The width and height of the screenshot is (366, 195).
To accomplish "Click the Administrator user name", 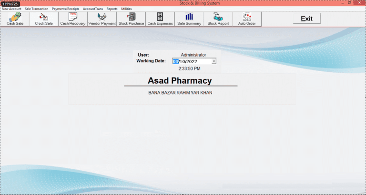I will point(193,55).
